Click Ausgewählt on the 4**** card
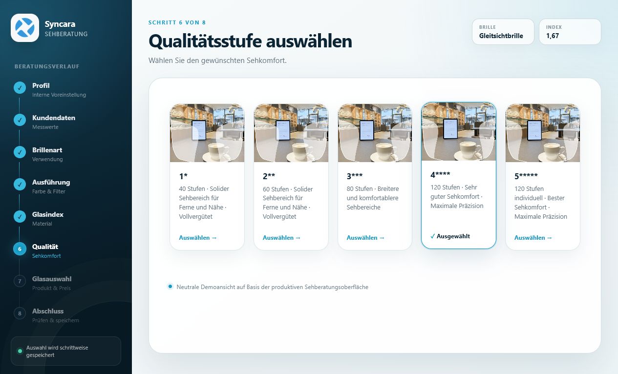The image size is (618, 374). tap(450, 236)
